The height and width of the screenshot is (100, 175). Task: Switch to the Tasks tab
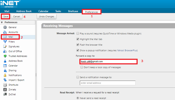[x=58, y=11]
